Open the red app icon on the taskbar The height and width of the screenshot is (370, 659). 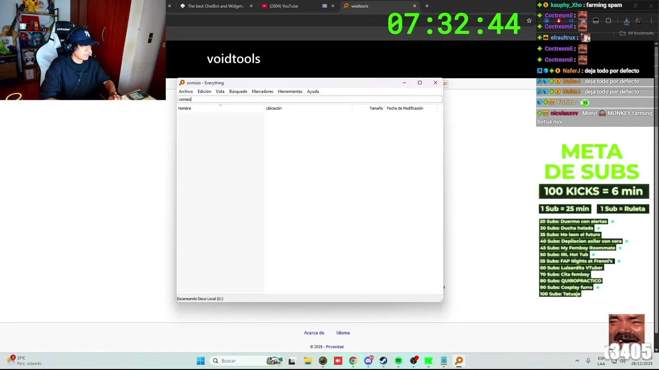pyautogui.click(x=338, y=361)
